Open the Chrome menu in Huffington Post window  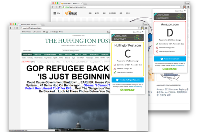pos(146,28)
